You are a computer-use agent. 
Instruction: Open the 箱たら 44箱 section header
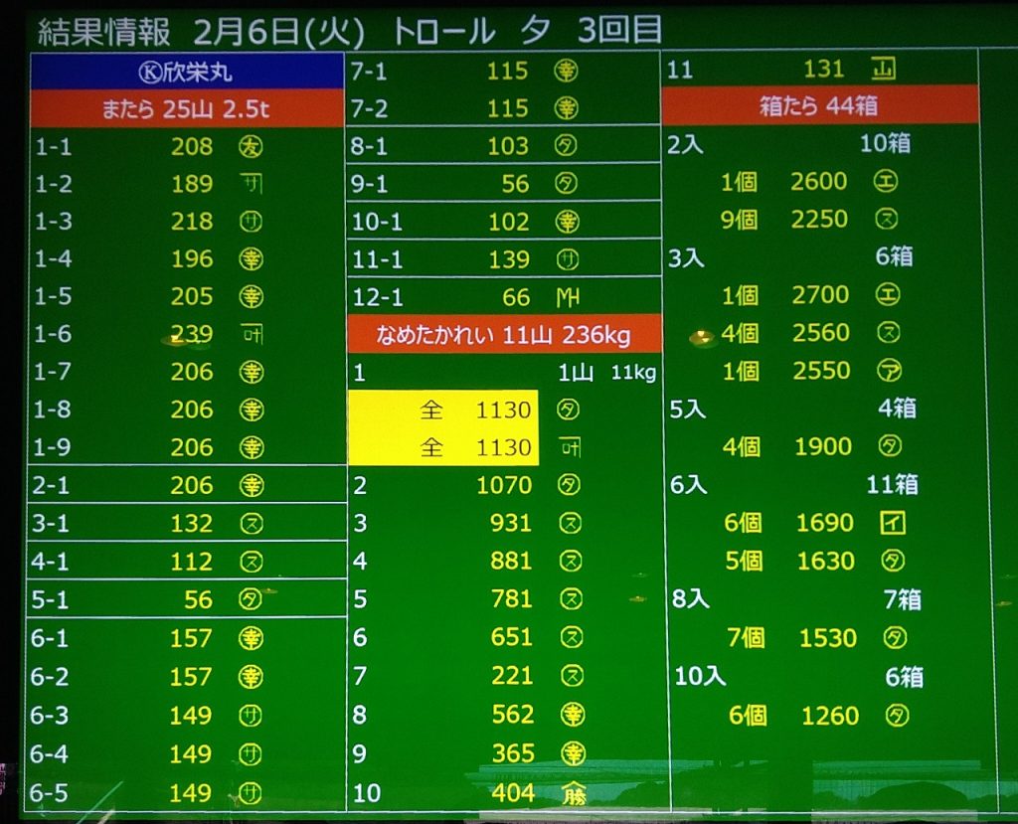point(819,106)
